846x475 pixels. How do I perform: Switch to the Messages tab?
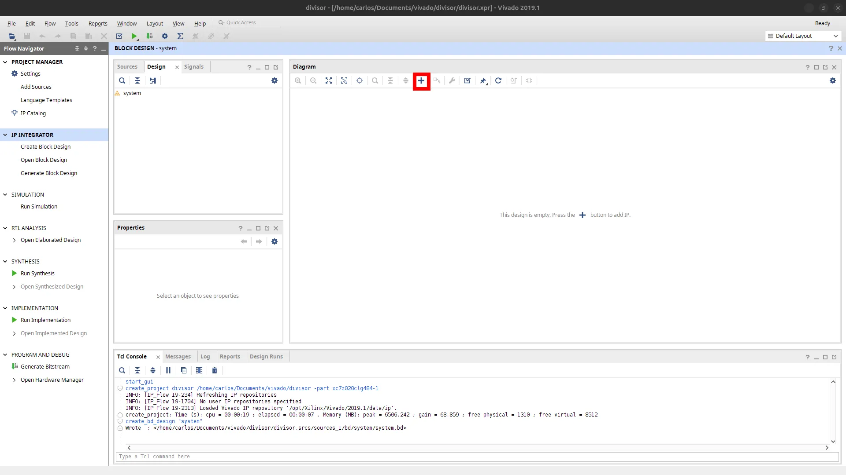click(178, 357)
